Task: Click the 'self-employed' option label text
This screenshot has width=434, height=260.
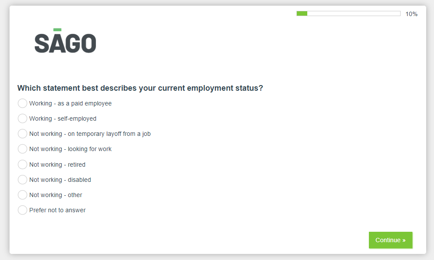Action: coord(77,118)
